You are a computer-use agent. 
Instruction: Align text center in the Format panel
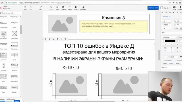[171, 48]
